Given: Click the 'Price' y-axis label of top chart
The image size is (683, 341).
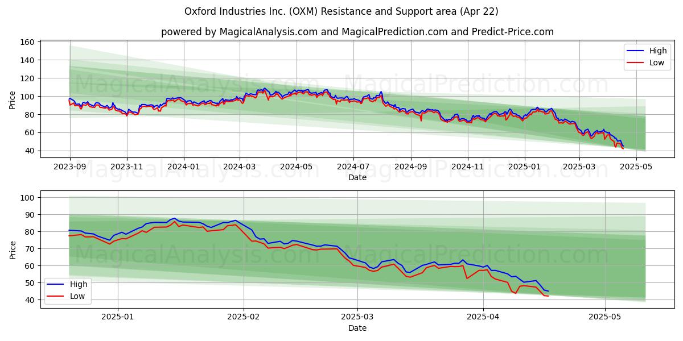Looking at the screenshot, I should click(13, 99).
